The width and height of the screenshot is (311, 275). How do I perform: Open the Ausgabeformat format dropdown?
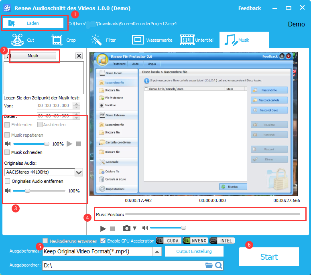157,252
